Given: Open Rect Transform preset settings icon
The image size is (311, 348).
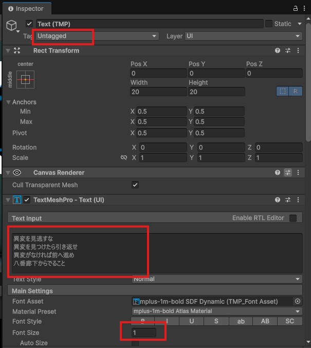Looking at the screenshot, I should pos(288,50).
